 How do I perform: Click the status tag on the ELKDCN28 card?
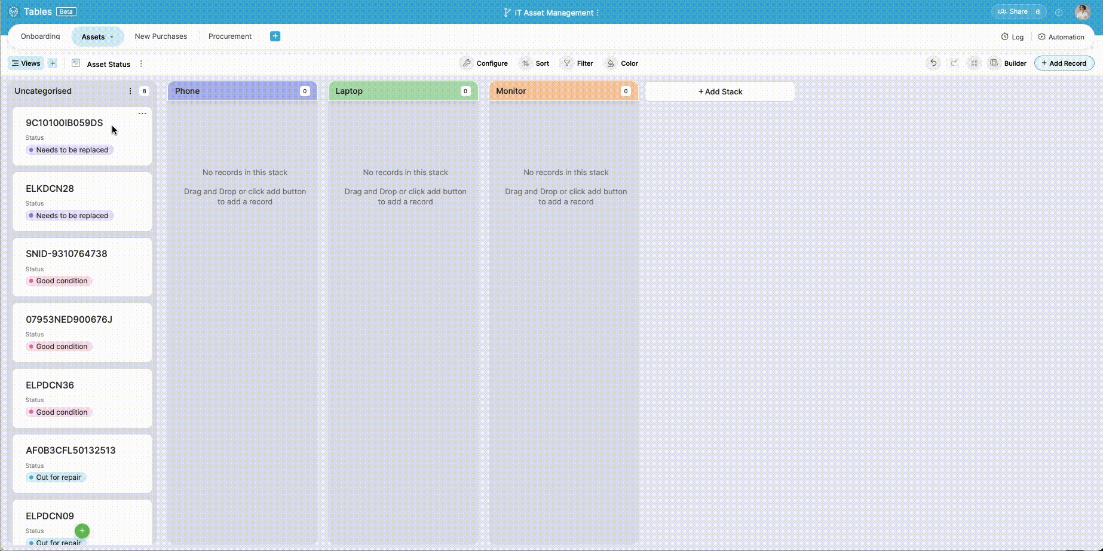tap(69, 216)
